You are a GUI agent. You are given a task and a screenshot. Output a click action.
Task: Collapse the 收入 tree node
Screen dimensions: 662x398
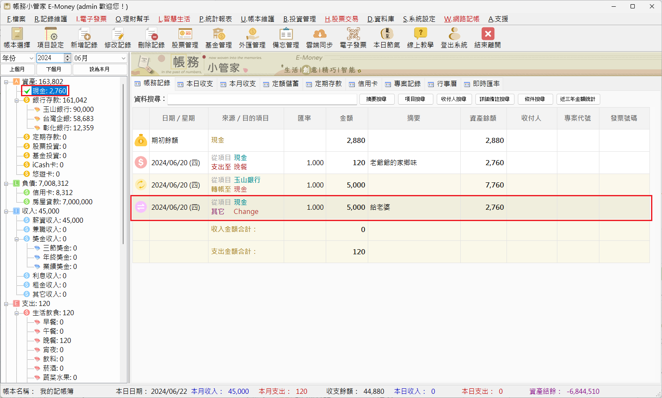[6, 211]
